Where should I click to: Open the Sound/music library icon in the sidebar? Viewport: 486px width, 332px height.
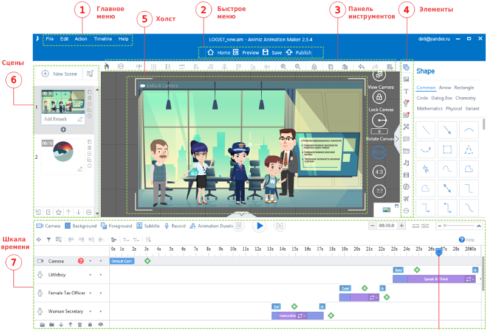click(x=406, y=163)
